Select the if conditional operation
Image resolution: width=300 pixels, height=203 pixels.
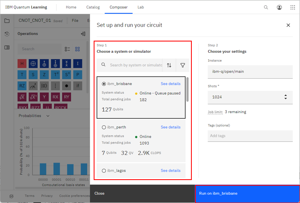[x=78, y=86]
